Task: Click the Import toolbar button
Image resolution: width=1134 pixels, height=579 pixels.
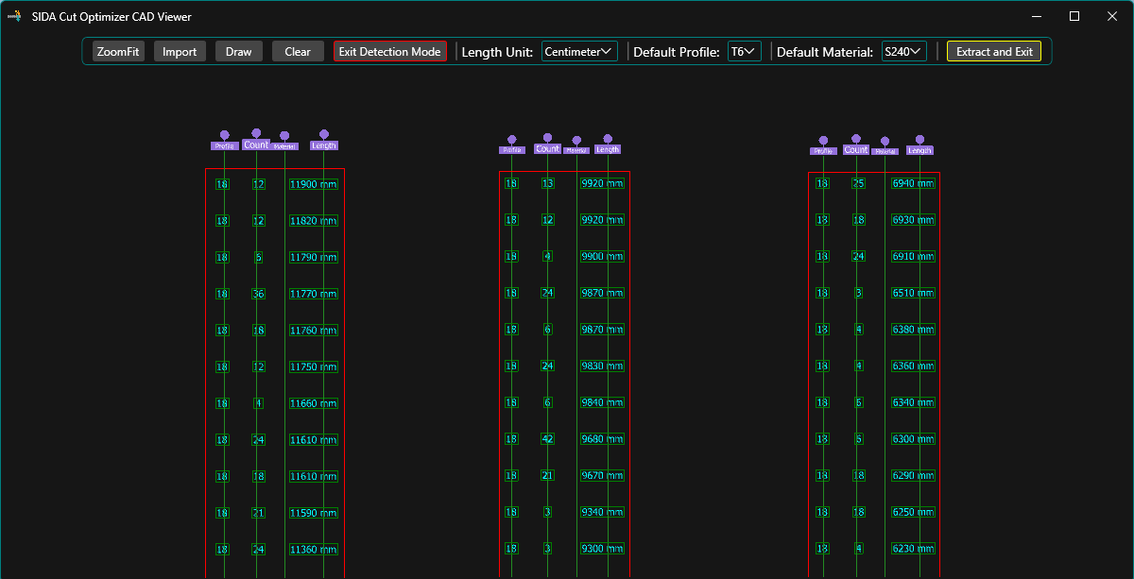Action: pyautogui.click(x=180, y=52)
